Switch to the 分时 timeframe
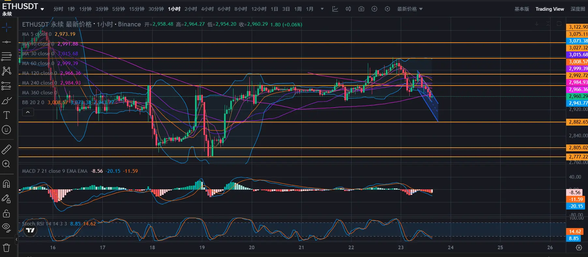This screenshot has height=257, width=588. [x=58, y=9]
